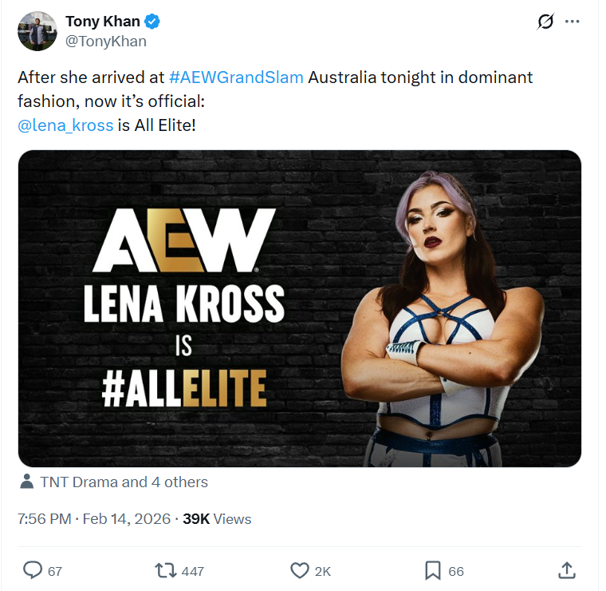Like the post with heart icon

tap(299, 570)
